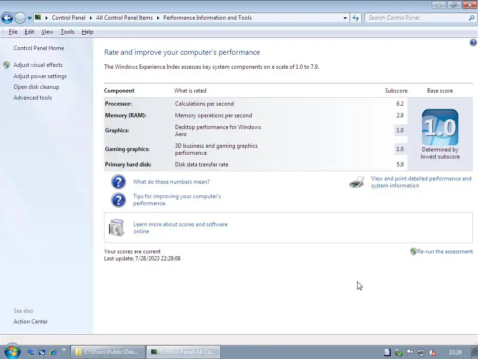Open the Tools menu

coord(67,32)
